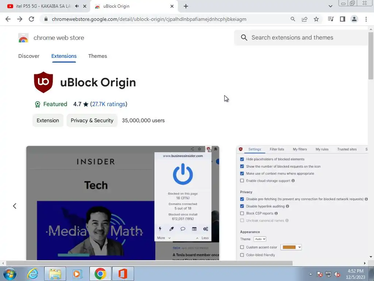Screen dimensions: 374x281
Task: Open Microsoft Office from taskbar
Action: coord(123,274)
